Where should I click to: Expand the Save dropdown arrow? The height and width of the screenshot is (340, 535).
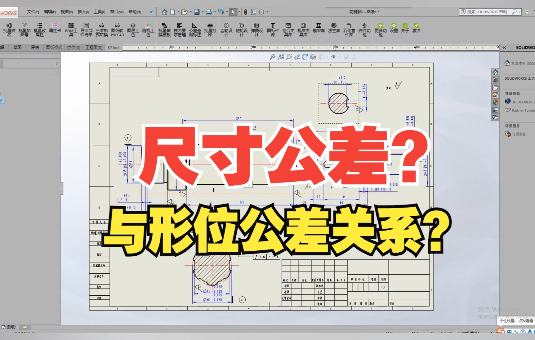(x=203, y=12)
